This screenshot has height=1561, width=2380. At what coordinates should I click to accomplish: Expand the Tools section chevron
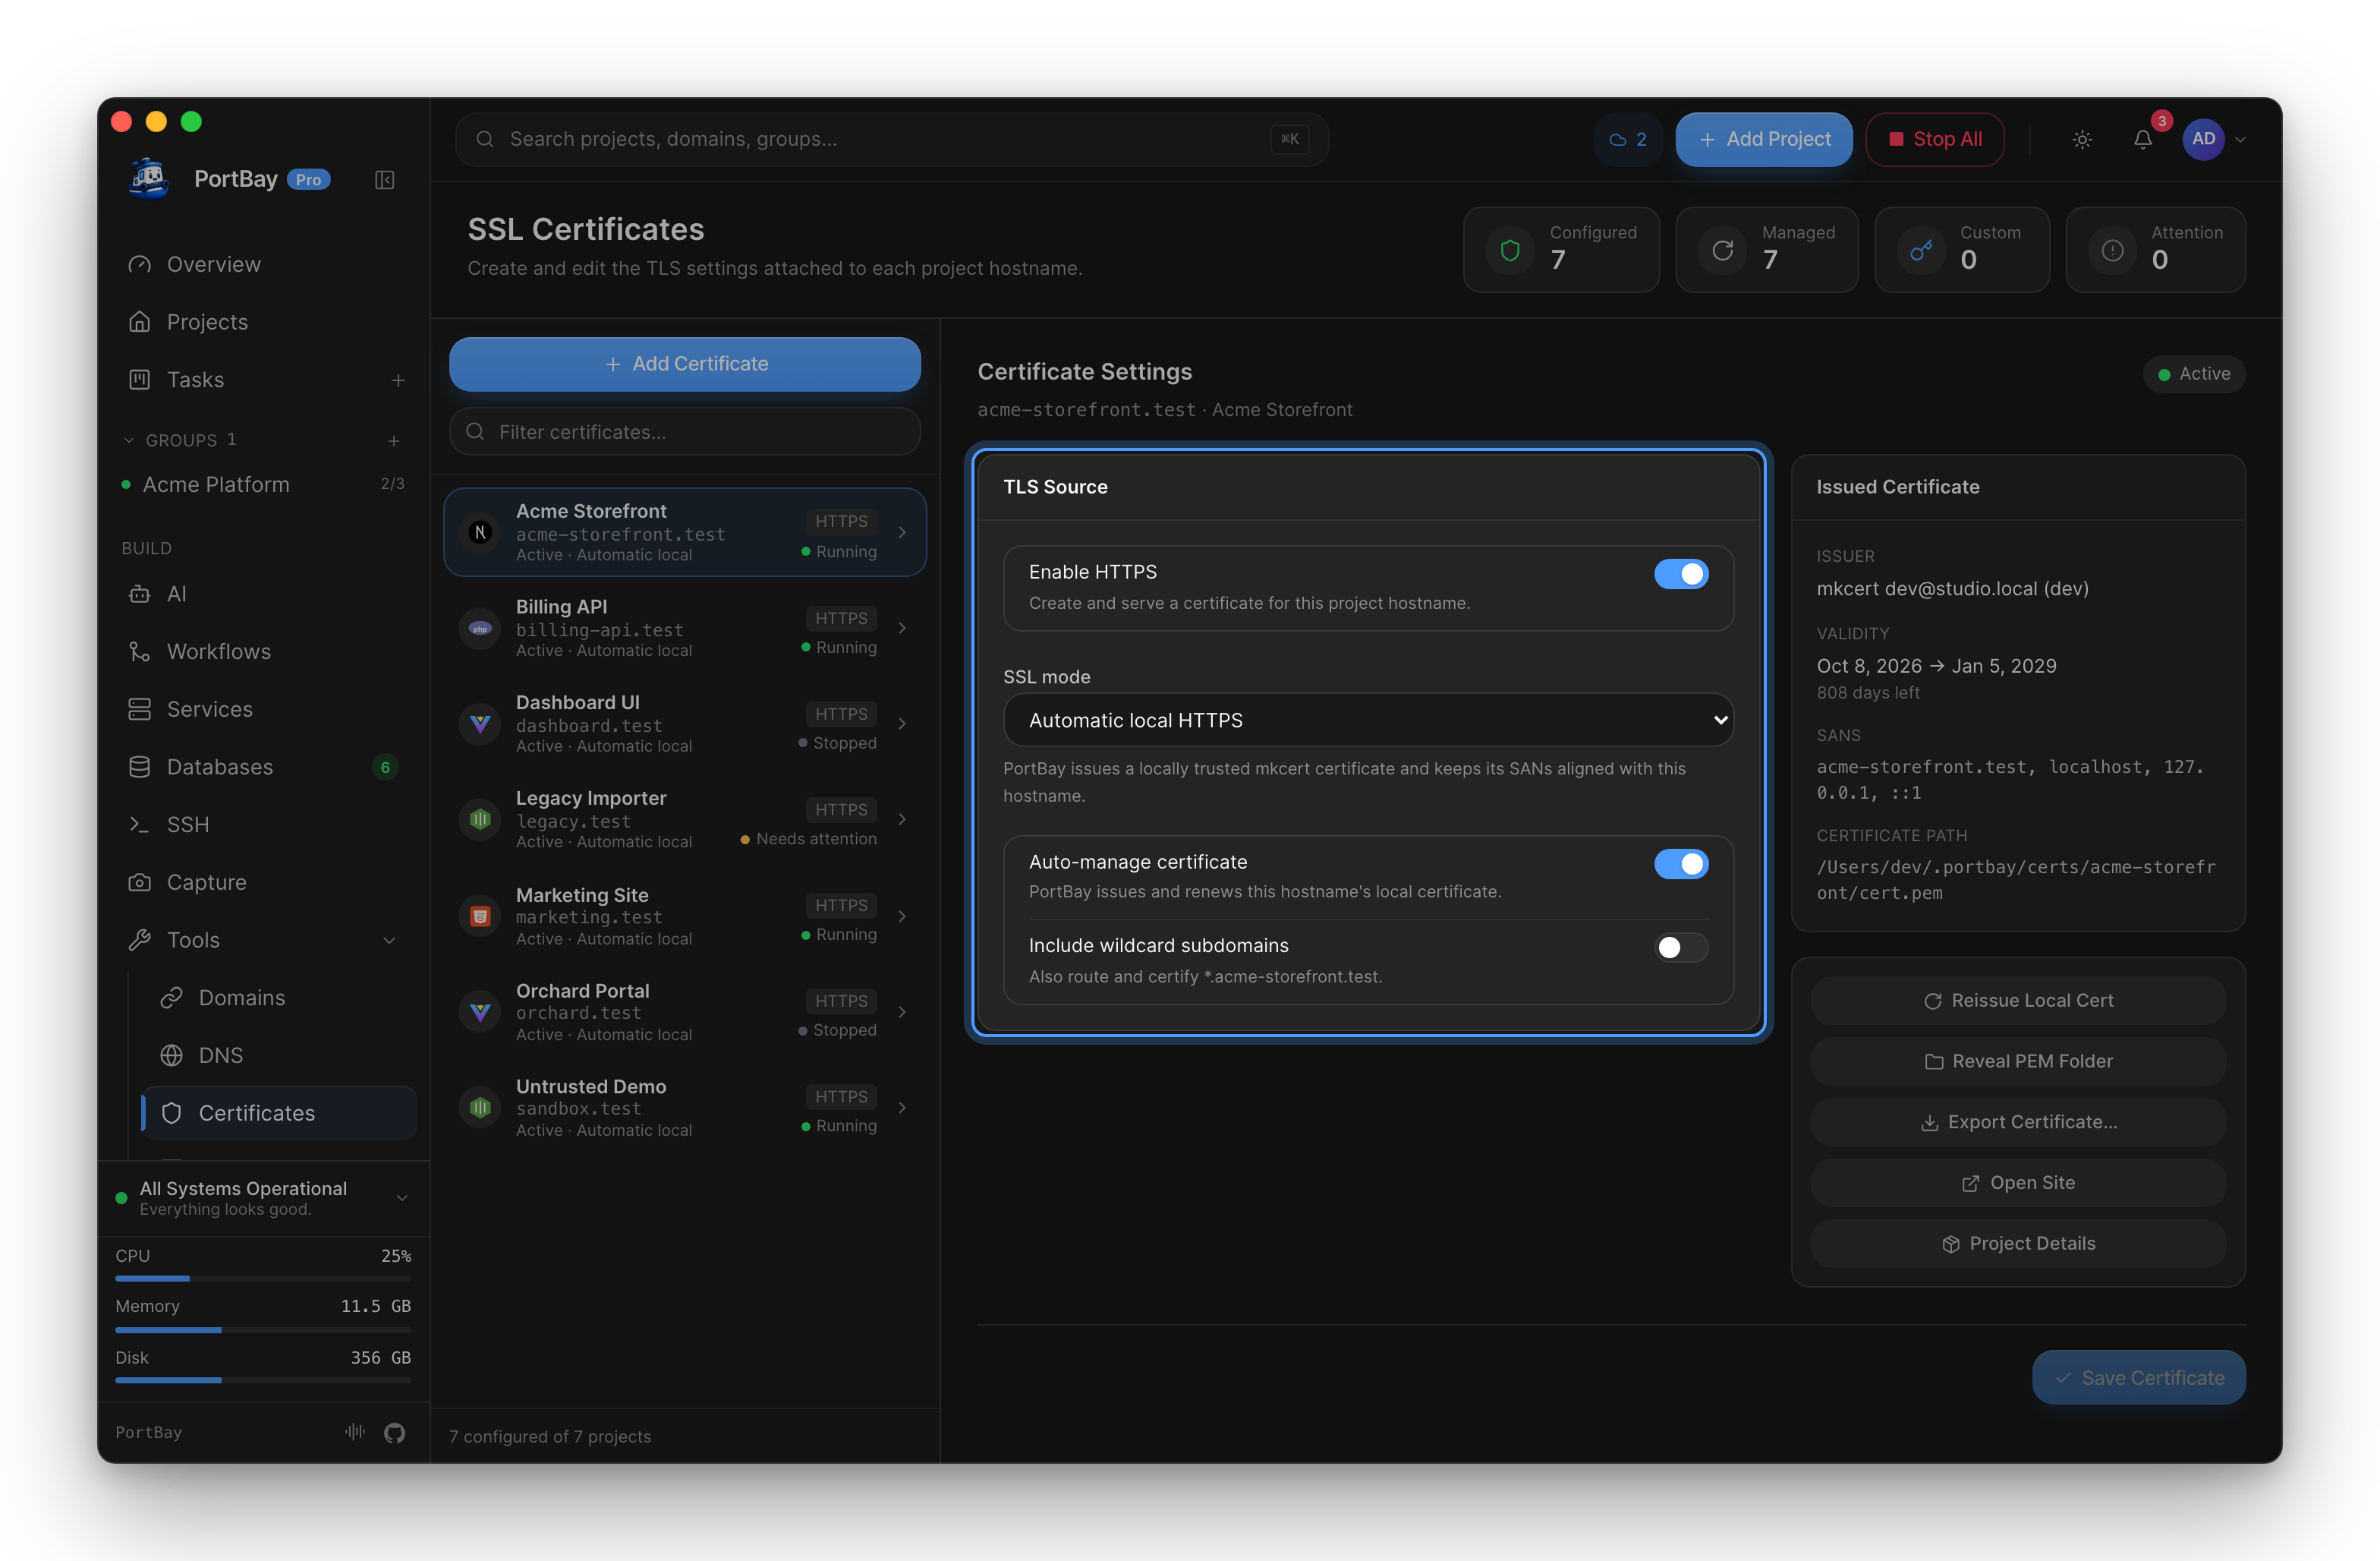coord(390,941)
